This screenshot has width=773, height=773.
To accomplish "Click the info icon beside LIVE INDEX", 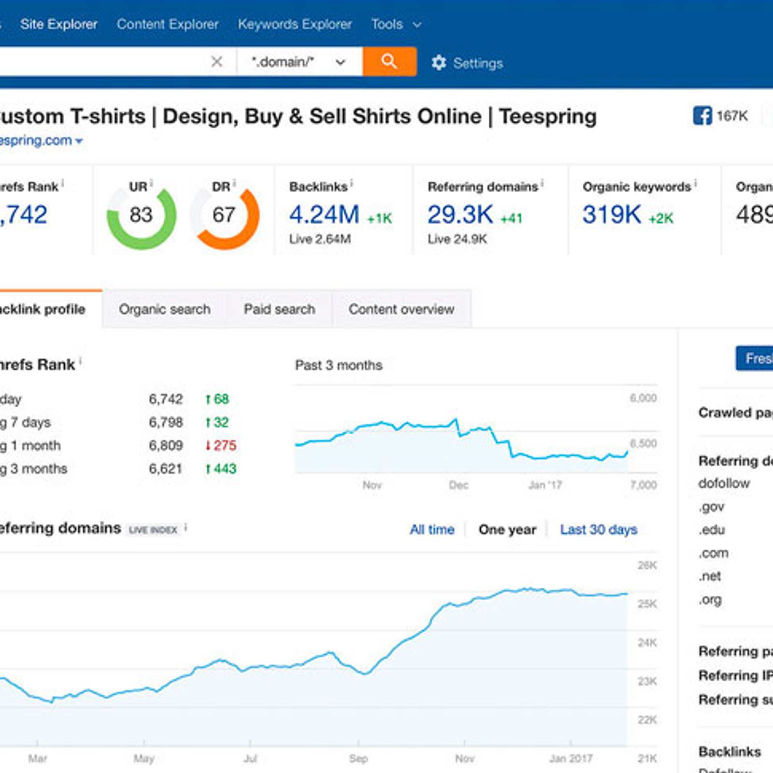I will coord(186,528).
